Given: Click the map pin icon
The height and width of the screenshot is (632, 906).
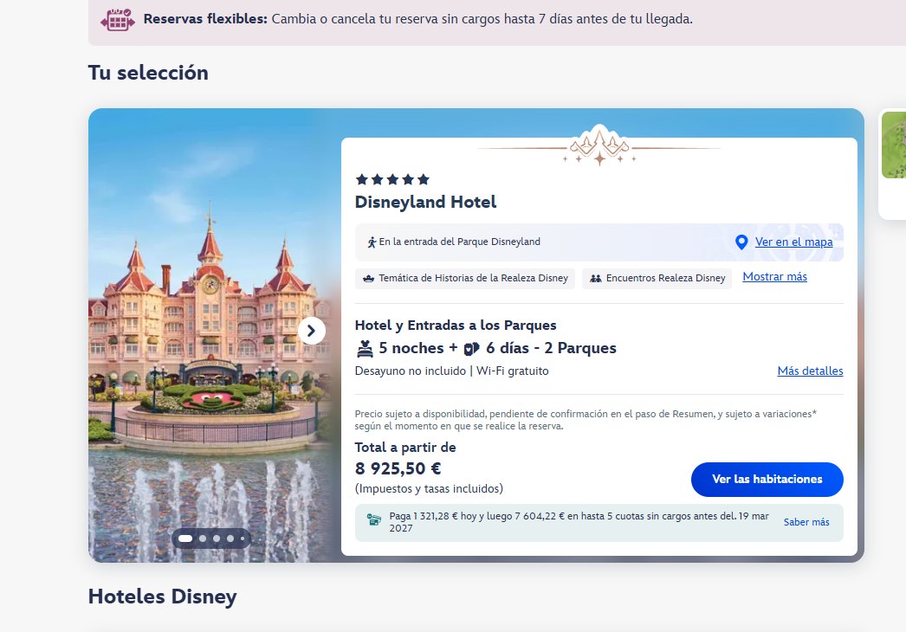Looking at the screenshot, I should [x=741, y=242].
